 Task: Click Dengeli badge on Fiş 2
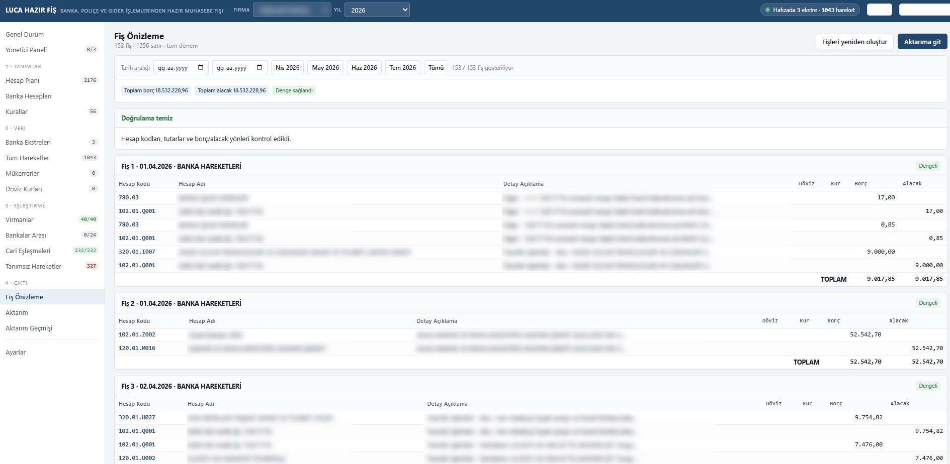928,303
